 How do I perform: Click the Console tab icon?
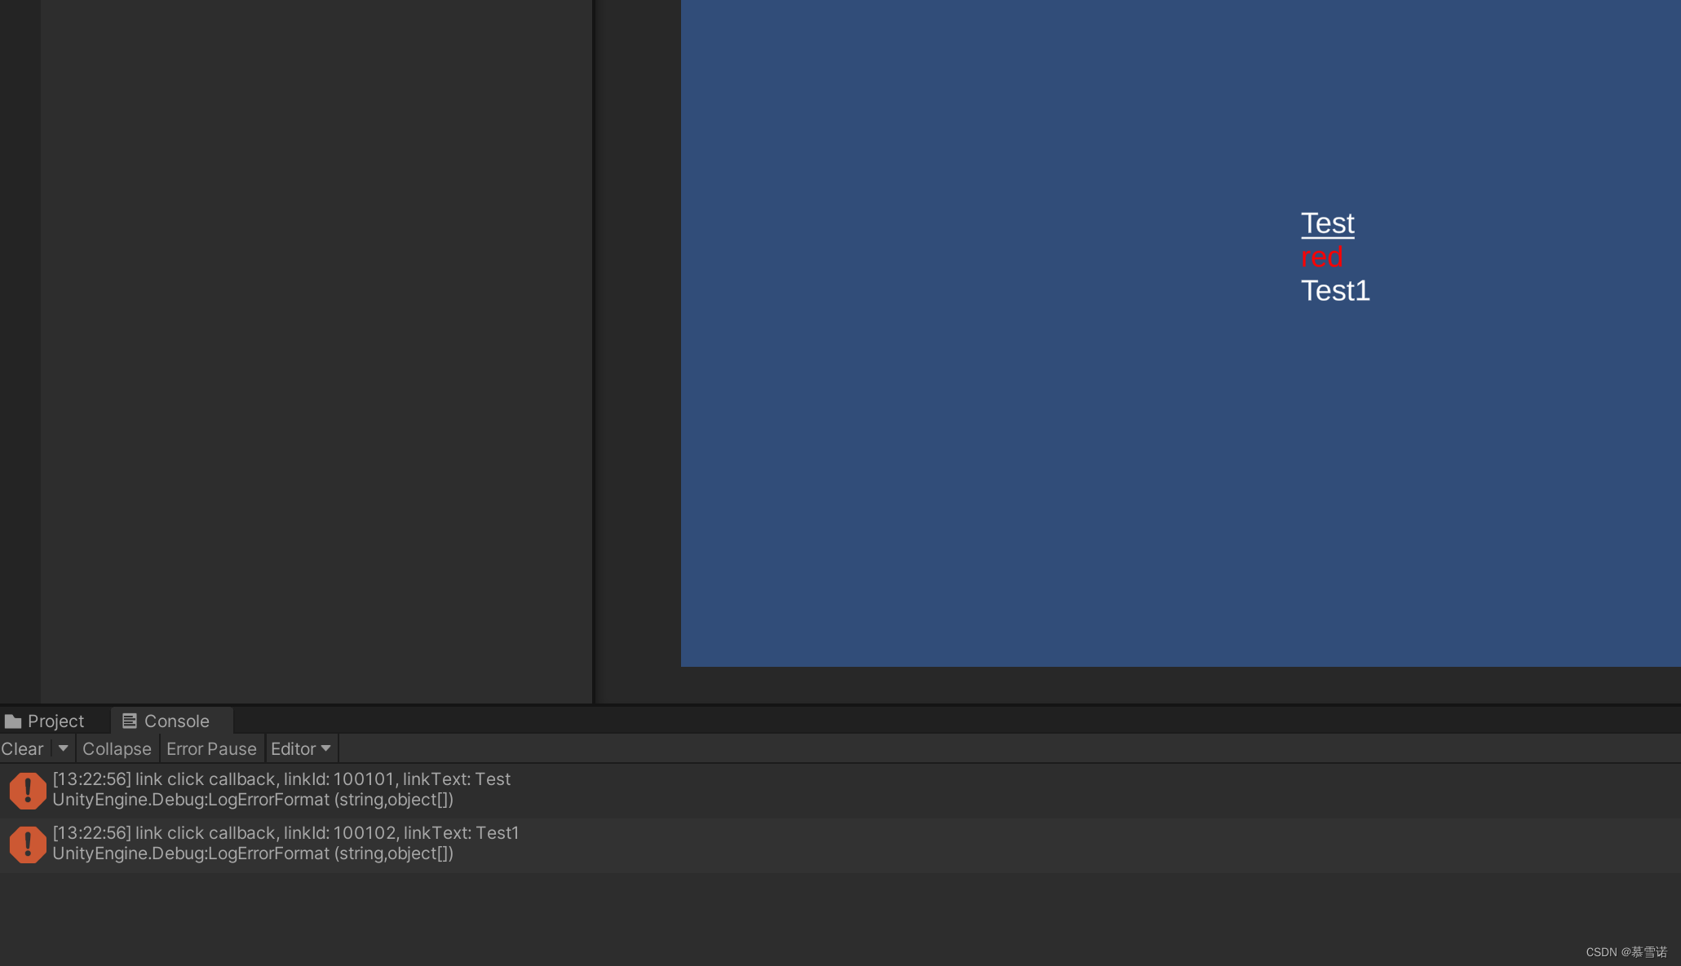pyautogui.click(x=128, y=720)
